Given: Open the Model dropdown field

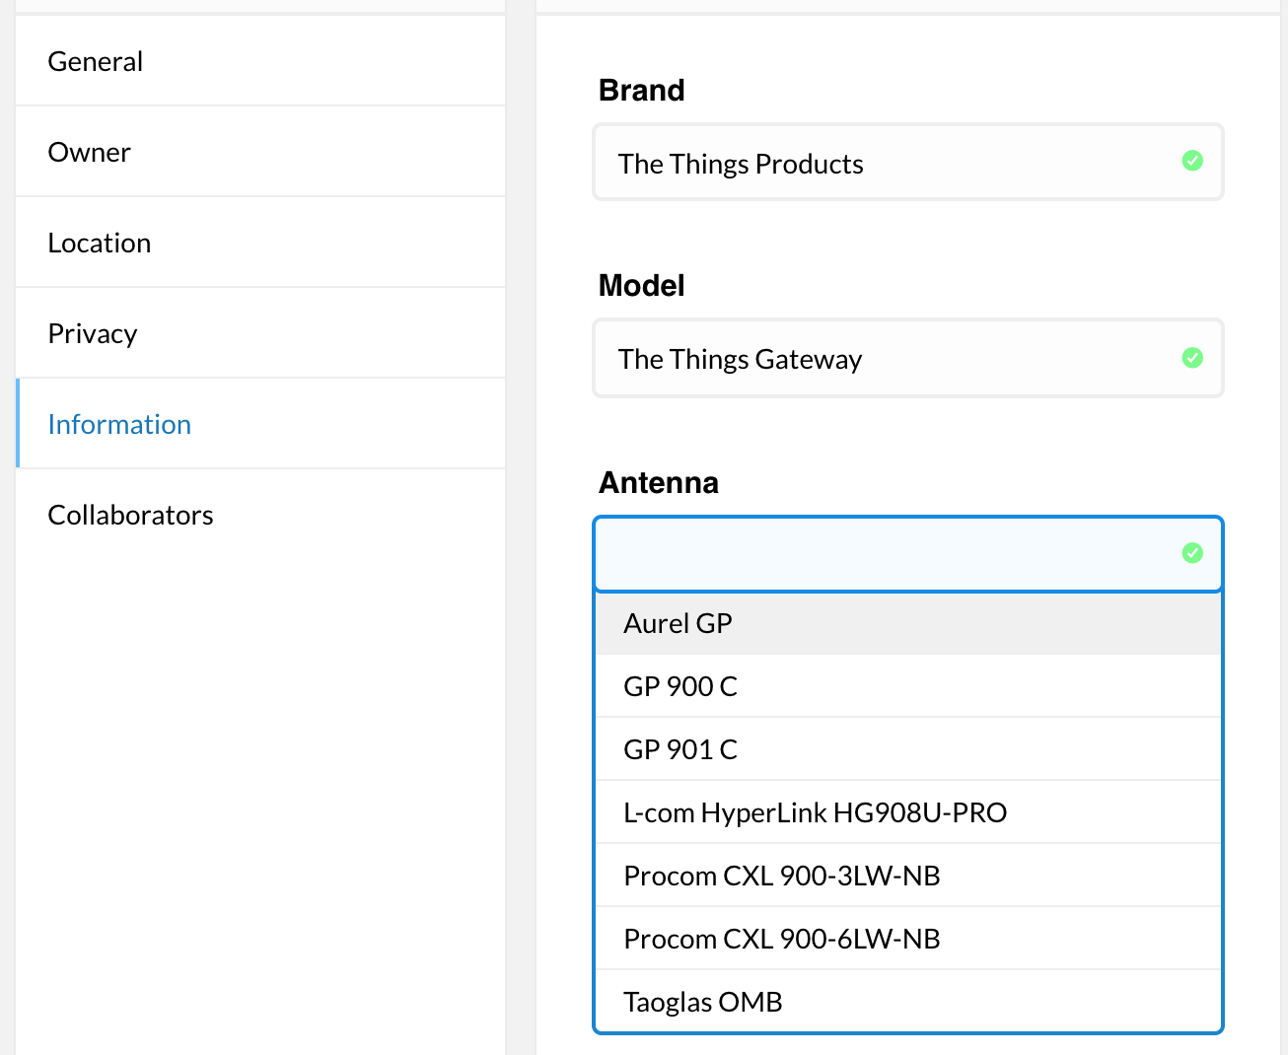Looking at the screenshot, I should [908, 358].
